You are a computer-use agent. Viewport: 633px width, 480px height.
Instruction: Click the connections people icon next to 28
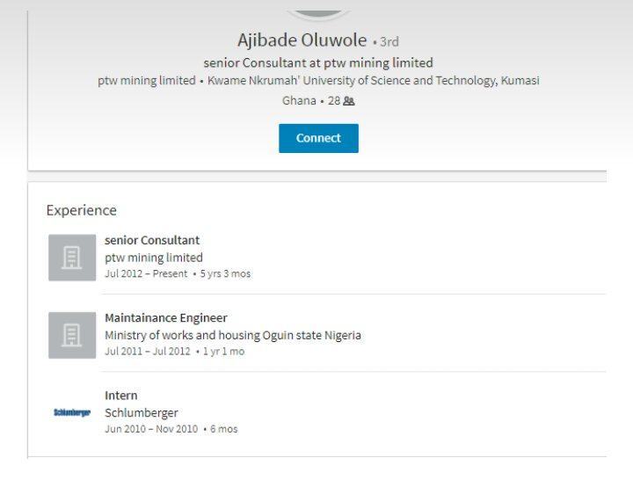(348, 101)
